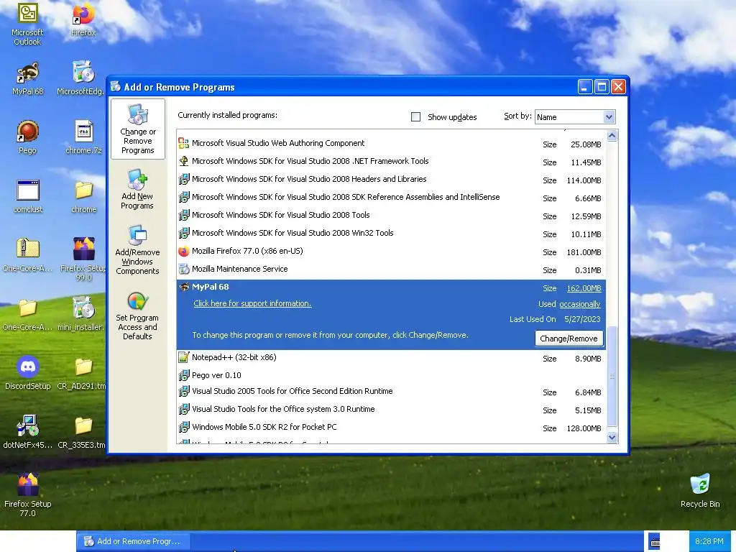Image resolution: width=736 pixels, height=552 pixels.
Task: Select Visual Studio Tools Office 3.0 Runtime
Action: pyautogui.click(x=391, y=409)
